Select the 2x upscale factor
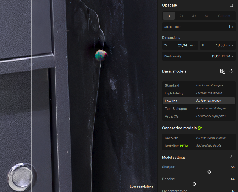Image resolution: width=238 pixels, height=192 pixels. click(x=181, y=16)
